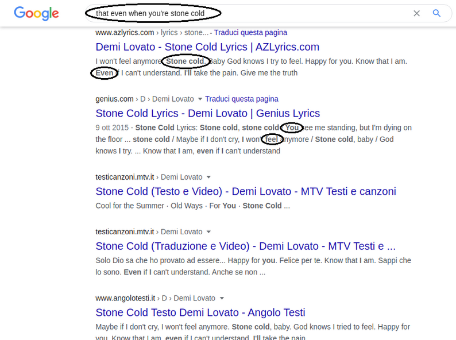Click the '9 ott 2015' date text

pyautogui.click(x=112, y=127)
